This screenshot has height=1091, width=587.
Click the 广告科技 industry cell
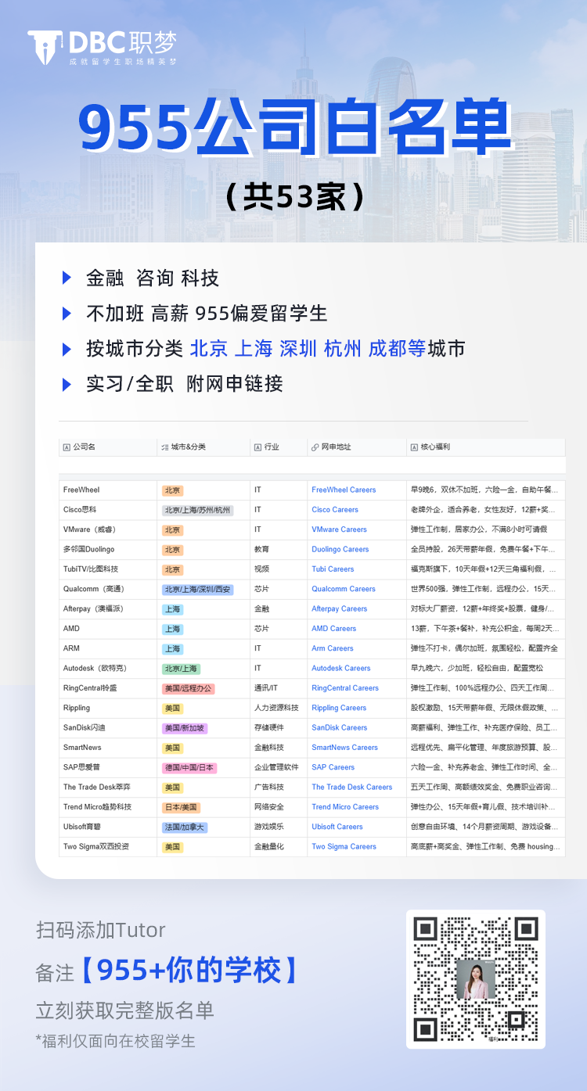coord(279,788)
